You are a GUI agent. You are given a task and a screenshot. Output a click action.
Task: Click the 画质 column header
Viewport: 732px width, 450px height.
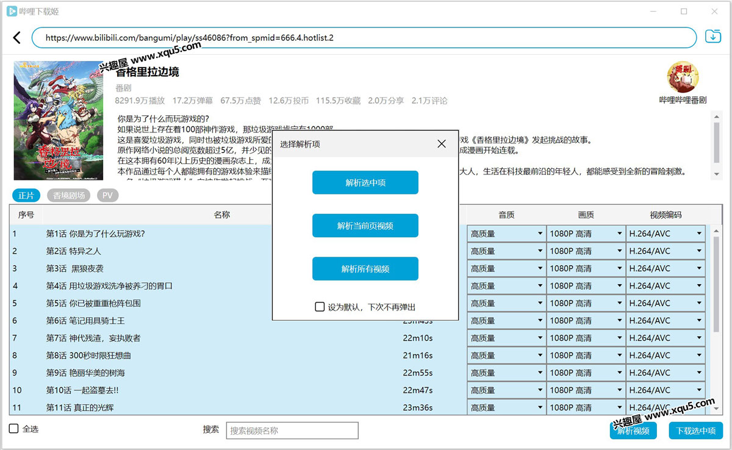tap(586, 215)
